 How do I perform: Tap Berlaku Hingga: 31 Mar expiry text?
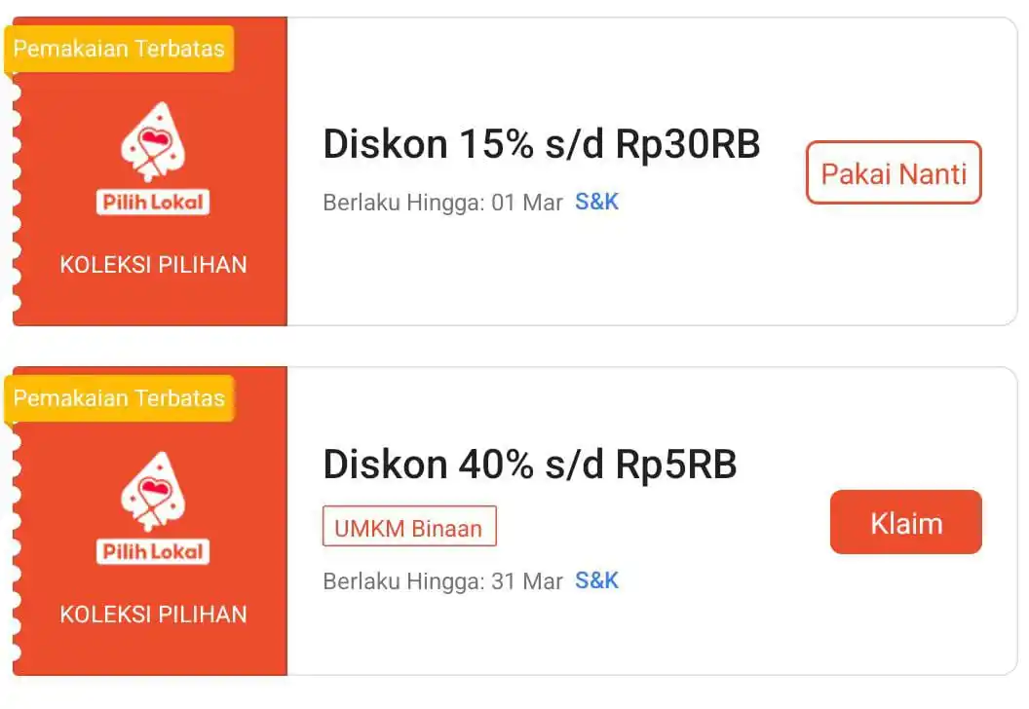tap(443, 581)
